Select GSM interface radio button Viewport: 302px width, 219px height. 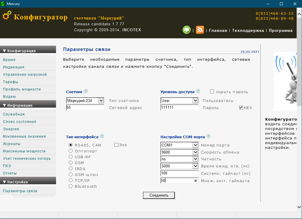[71, 163]
